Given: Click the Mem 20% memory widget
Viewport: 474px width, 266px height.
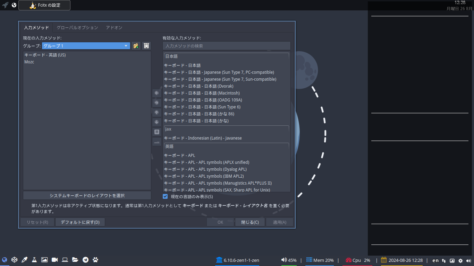Looking at the screenshot, I should (320, 260).
